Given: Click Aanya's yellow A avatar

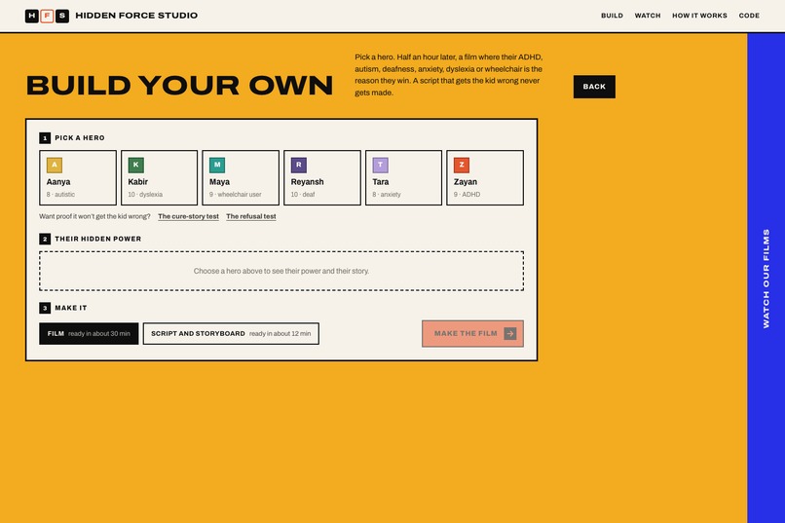Looking at the screenshot, I should coord(55,165).
